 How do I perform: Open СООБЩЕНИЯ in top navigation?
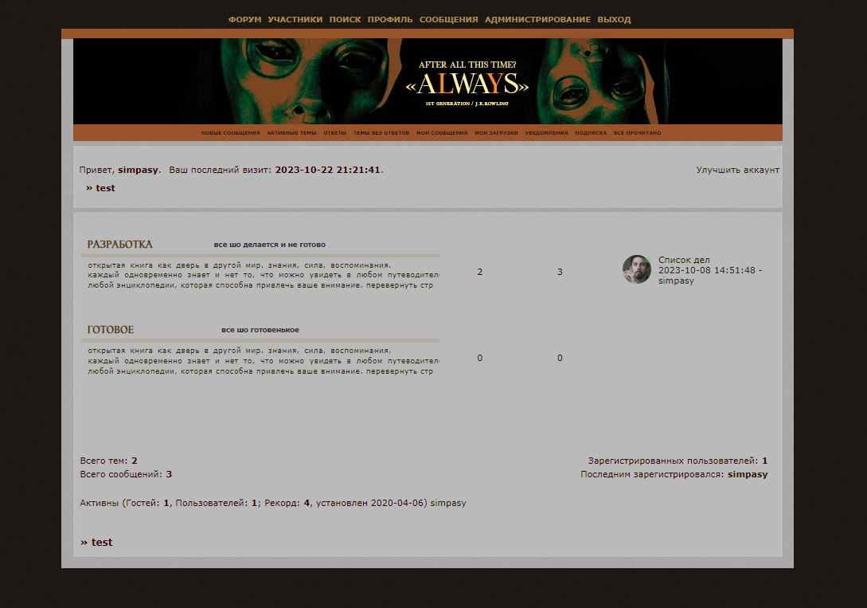(448, 19)
